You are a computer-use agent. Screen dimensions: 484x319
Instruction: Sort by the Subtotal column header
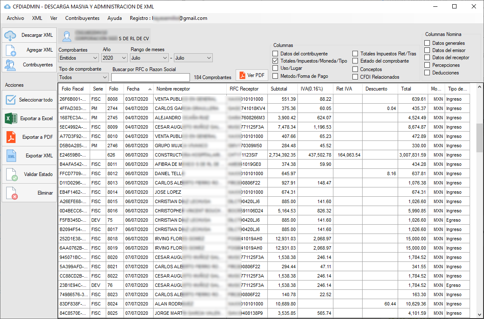click(x=279, y=89)
